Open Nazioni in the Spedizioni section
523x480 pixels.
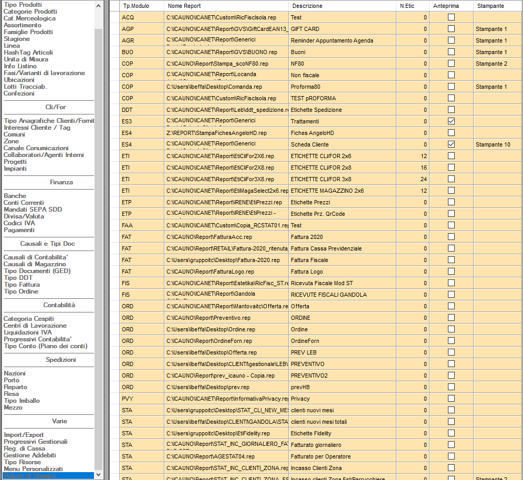[x=15, y=373]
